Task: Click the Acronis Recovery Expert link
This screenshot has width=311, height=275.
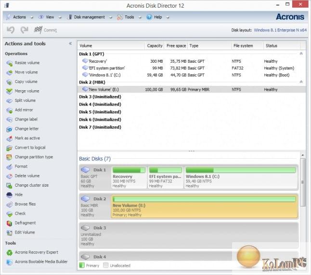Action: coord(37,252)
